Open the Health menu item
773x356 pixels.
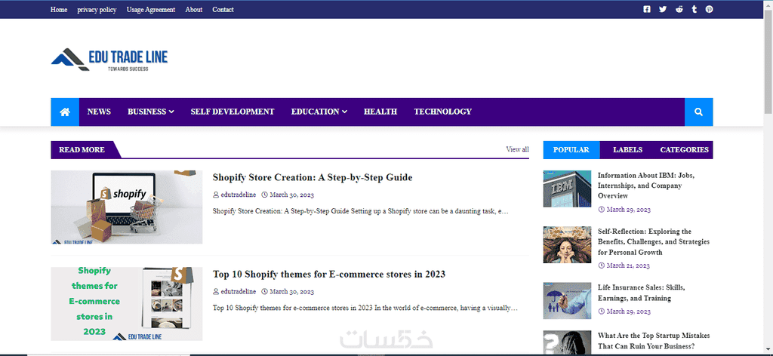click(380, 112)
